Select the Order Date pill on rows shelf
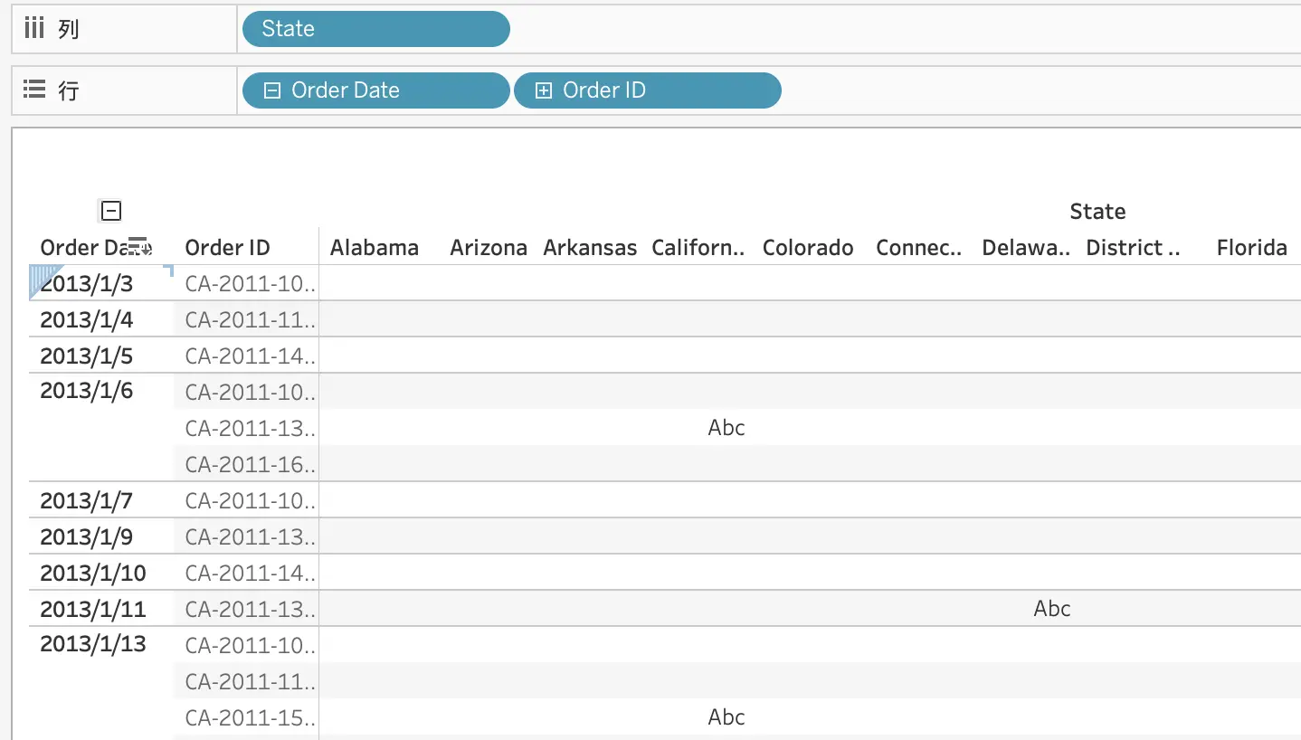 [x=375, y=90]
